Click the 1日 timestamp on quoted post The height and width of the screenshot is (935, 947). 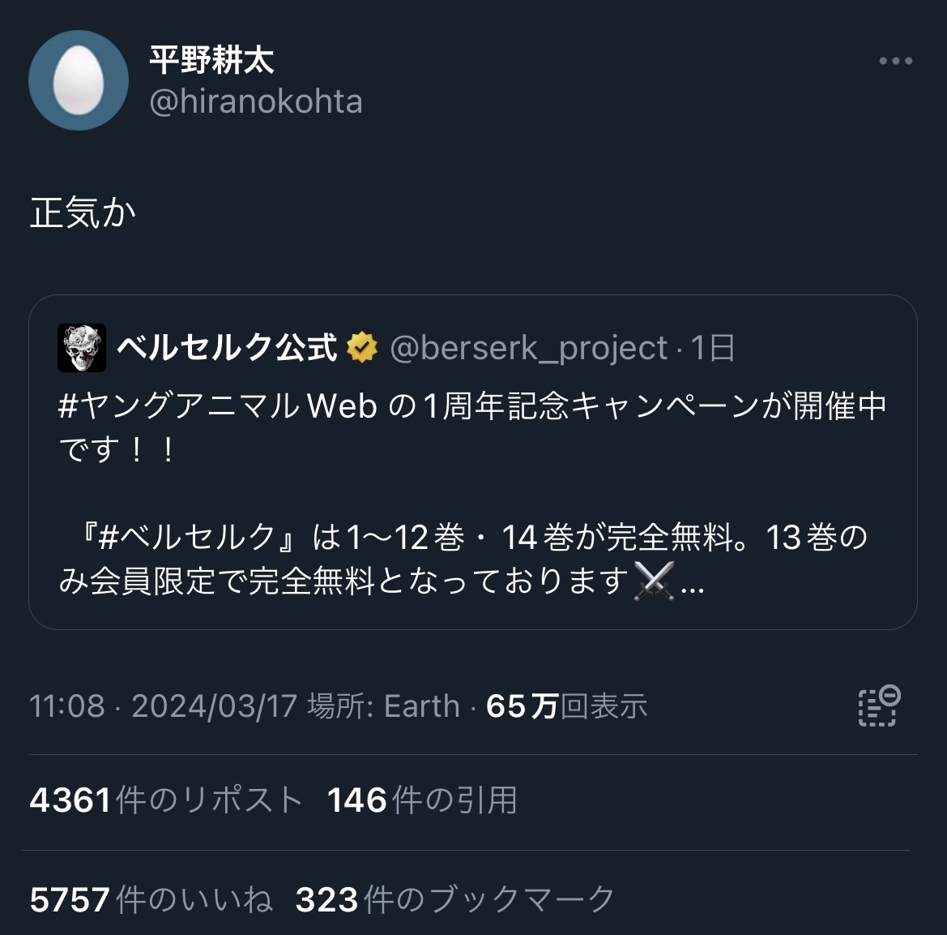tap(713, 348)
